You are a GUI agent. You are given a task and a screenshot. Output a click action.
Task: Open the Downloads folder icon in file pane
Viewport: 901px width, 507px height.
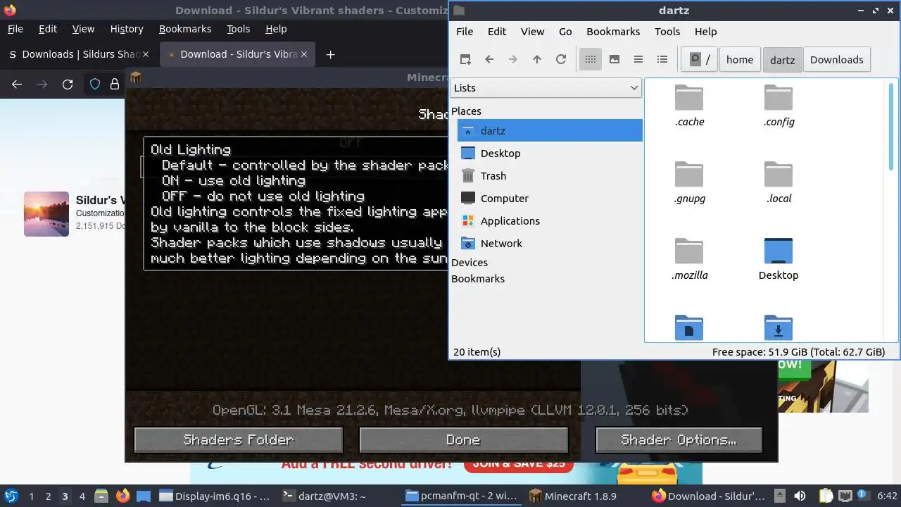pos(779,327)
